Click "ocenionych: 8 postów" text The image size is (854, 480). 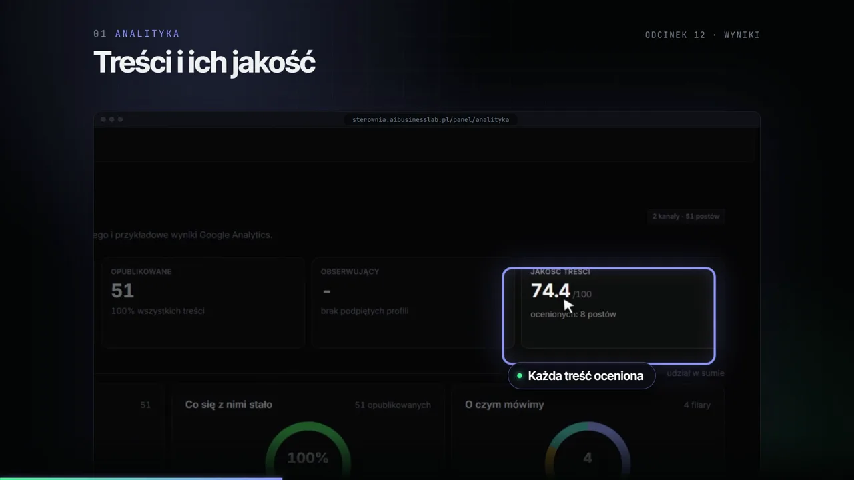click(573, 314)
